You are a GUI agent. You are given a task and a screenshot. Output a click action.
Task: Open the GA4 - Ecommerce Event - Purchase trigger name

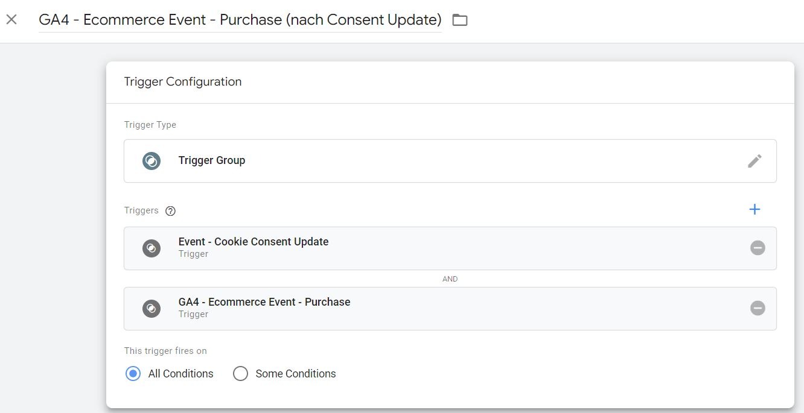(264, 302)
